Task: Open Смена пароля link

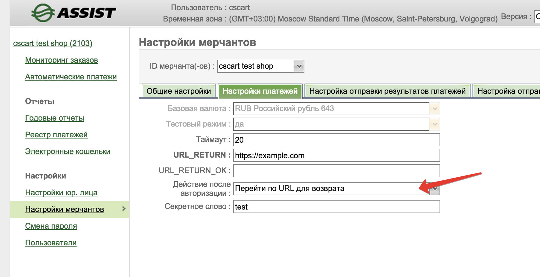Action: (x=51, y=226)
